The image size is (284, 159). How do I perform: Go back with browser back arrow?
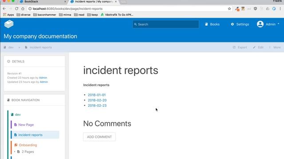(x=4, y=9)
